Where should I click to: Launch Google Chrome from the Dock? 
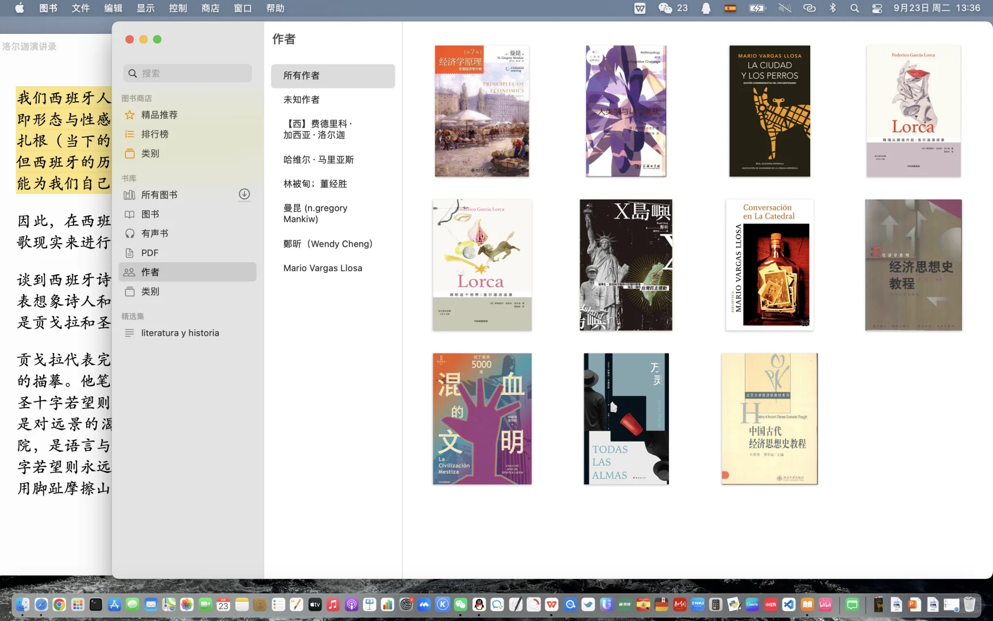pos(59,604)
